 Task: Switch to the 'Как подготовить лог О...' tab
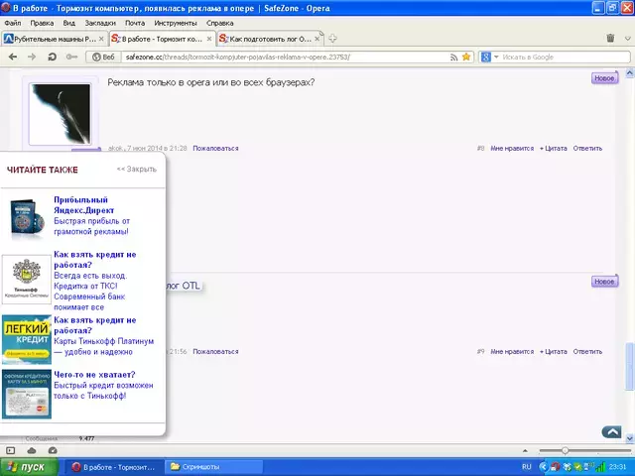click(x=270, y=39)
